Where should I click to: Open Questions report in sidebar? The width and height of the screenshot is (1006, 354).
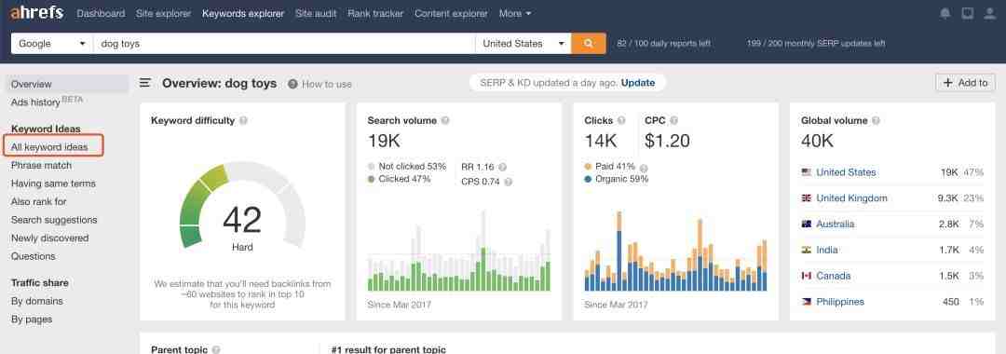pyautogui.click(x=33, y=256)
